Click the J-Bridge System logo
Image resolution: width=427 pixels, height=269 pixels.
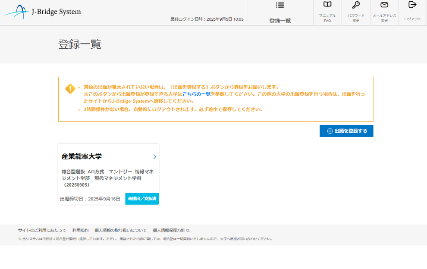(x=43, y=12)
